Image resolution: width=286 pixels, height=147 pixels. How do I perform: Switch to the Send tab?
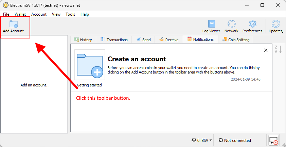(144, 40)
